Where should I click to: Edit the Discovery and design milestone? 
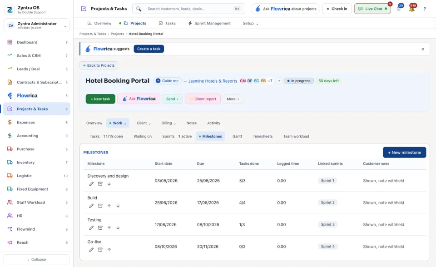pyautogui.click(x=91, y=184)
